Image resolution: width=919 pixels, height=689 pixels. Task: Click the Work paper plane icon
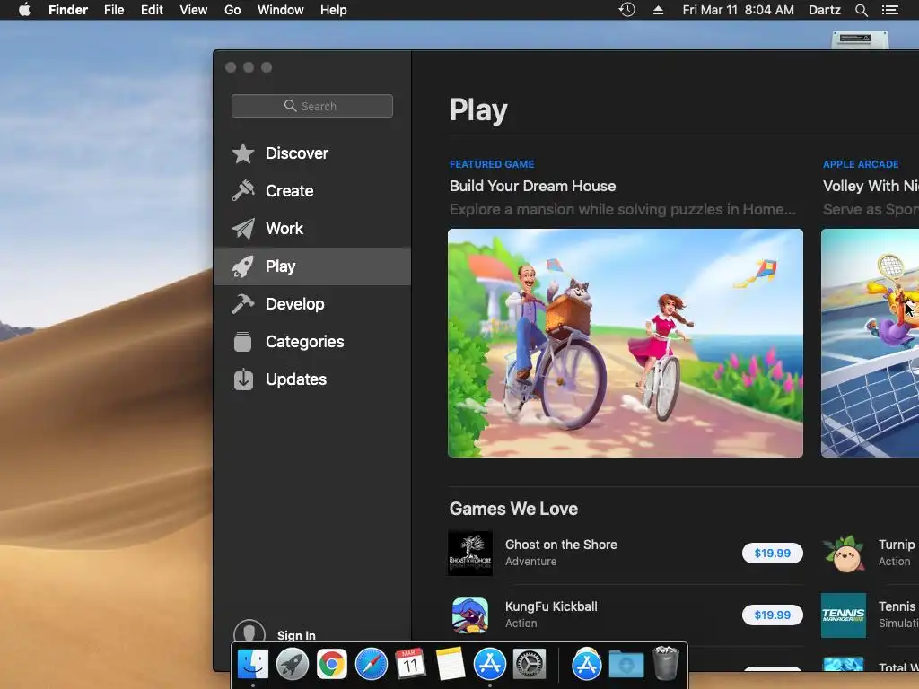[x=243, y=229]
